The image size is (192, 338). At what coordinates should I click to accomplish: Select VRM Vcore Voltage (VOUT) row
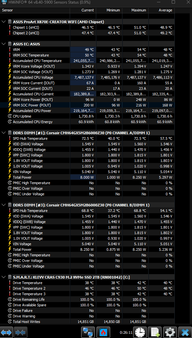pyautogui.click(x=87, y=66)
